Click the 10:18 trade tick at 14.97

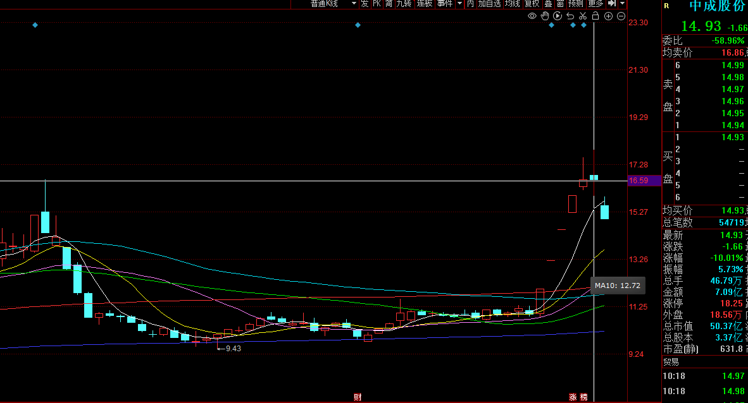[x=704, y=376]
